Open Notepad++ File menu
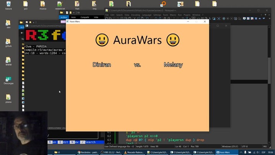This screenshot has height=155, width=275. point(107,15)
